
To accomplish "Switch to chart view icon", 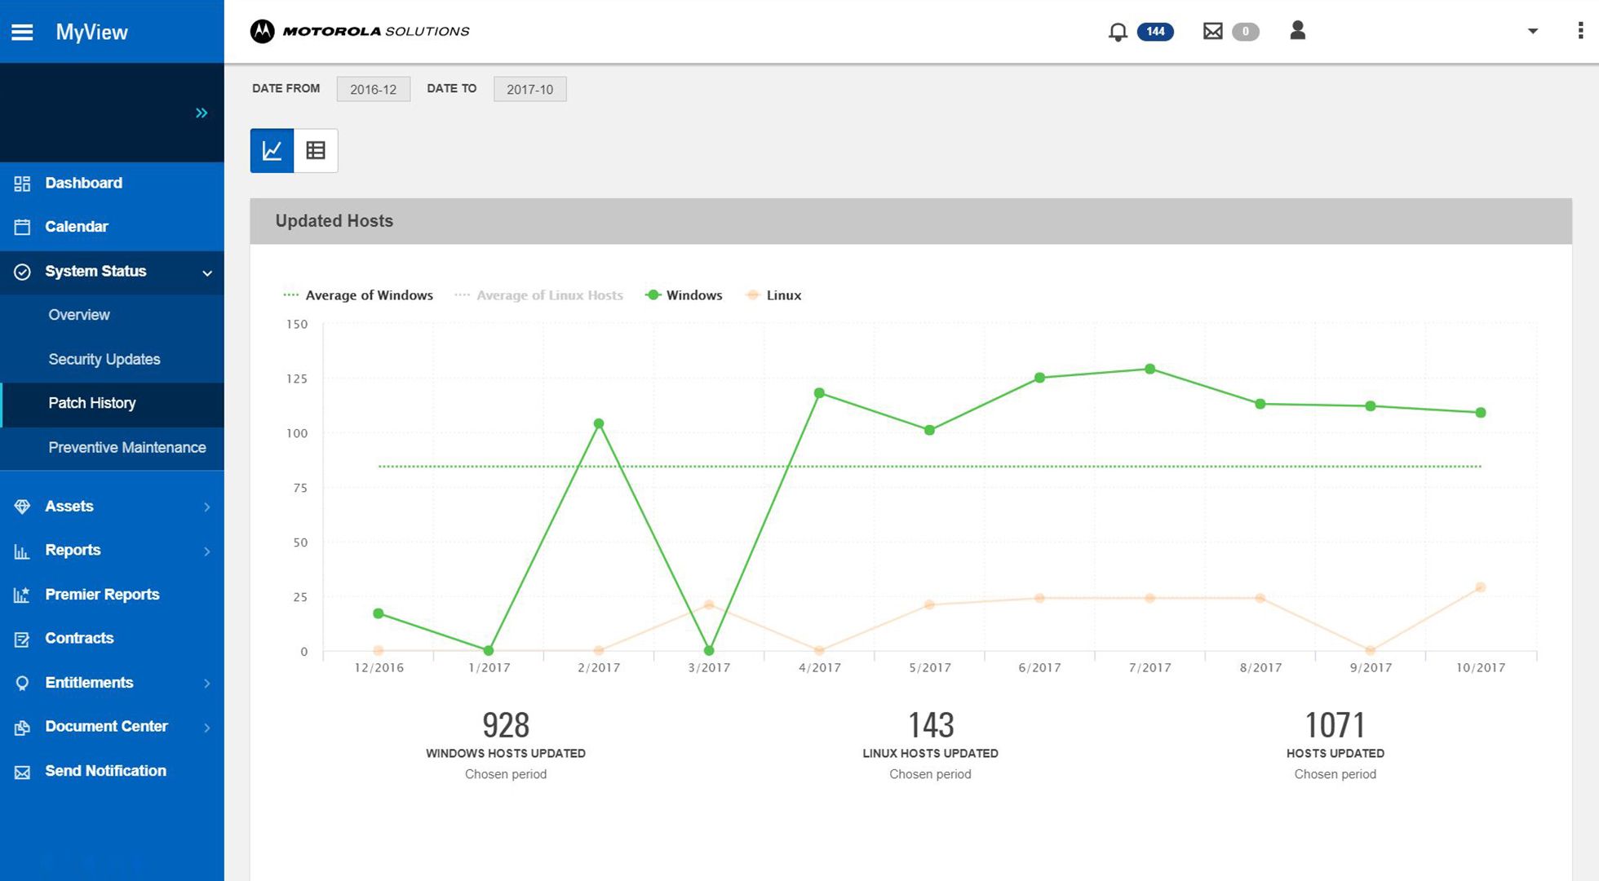I will point(272,150).
